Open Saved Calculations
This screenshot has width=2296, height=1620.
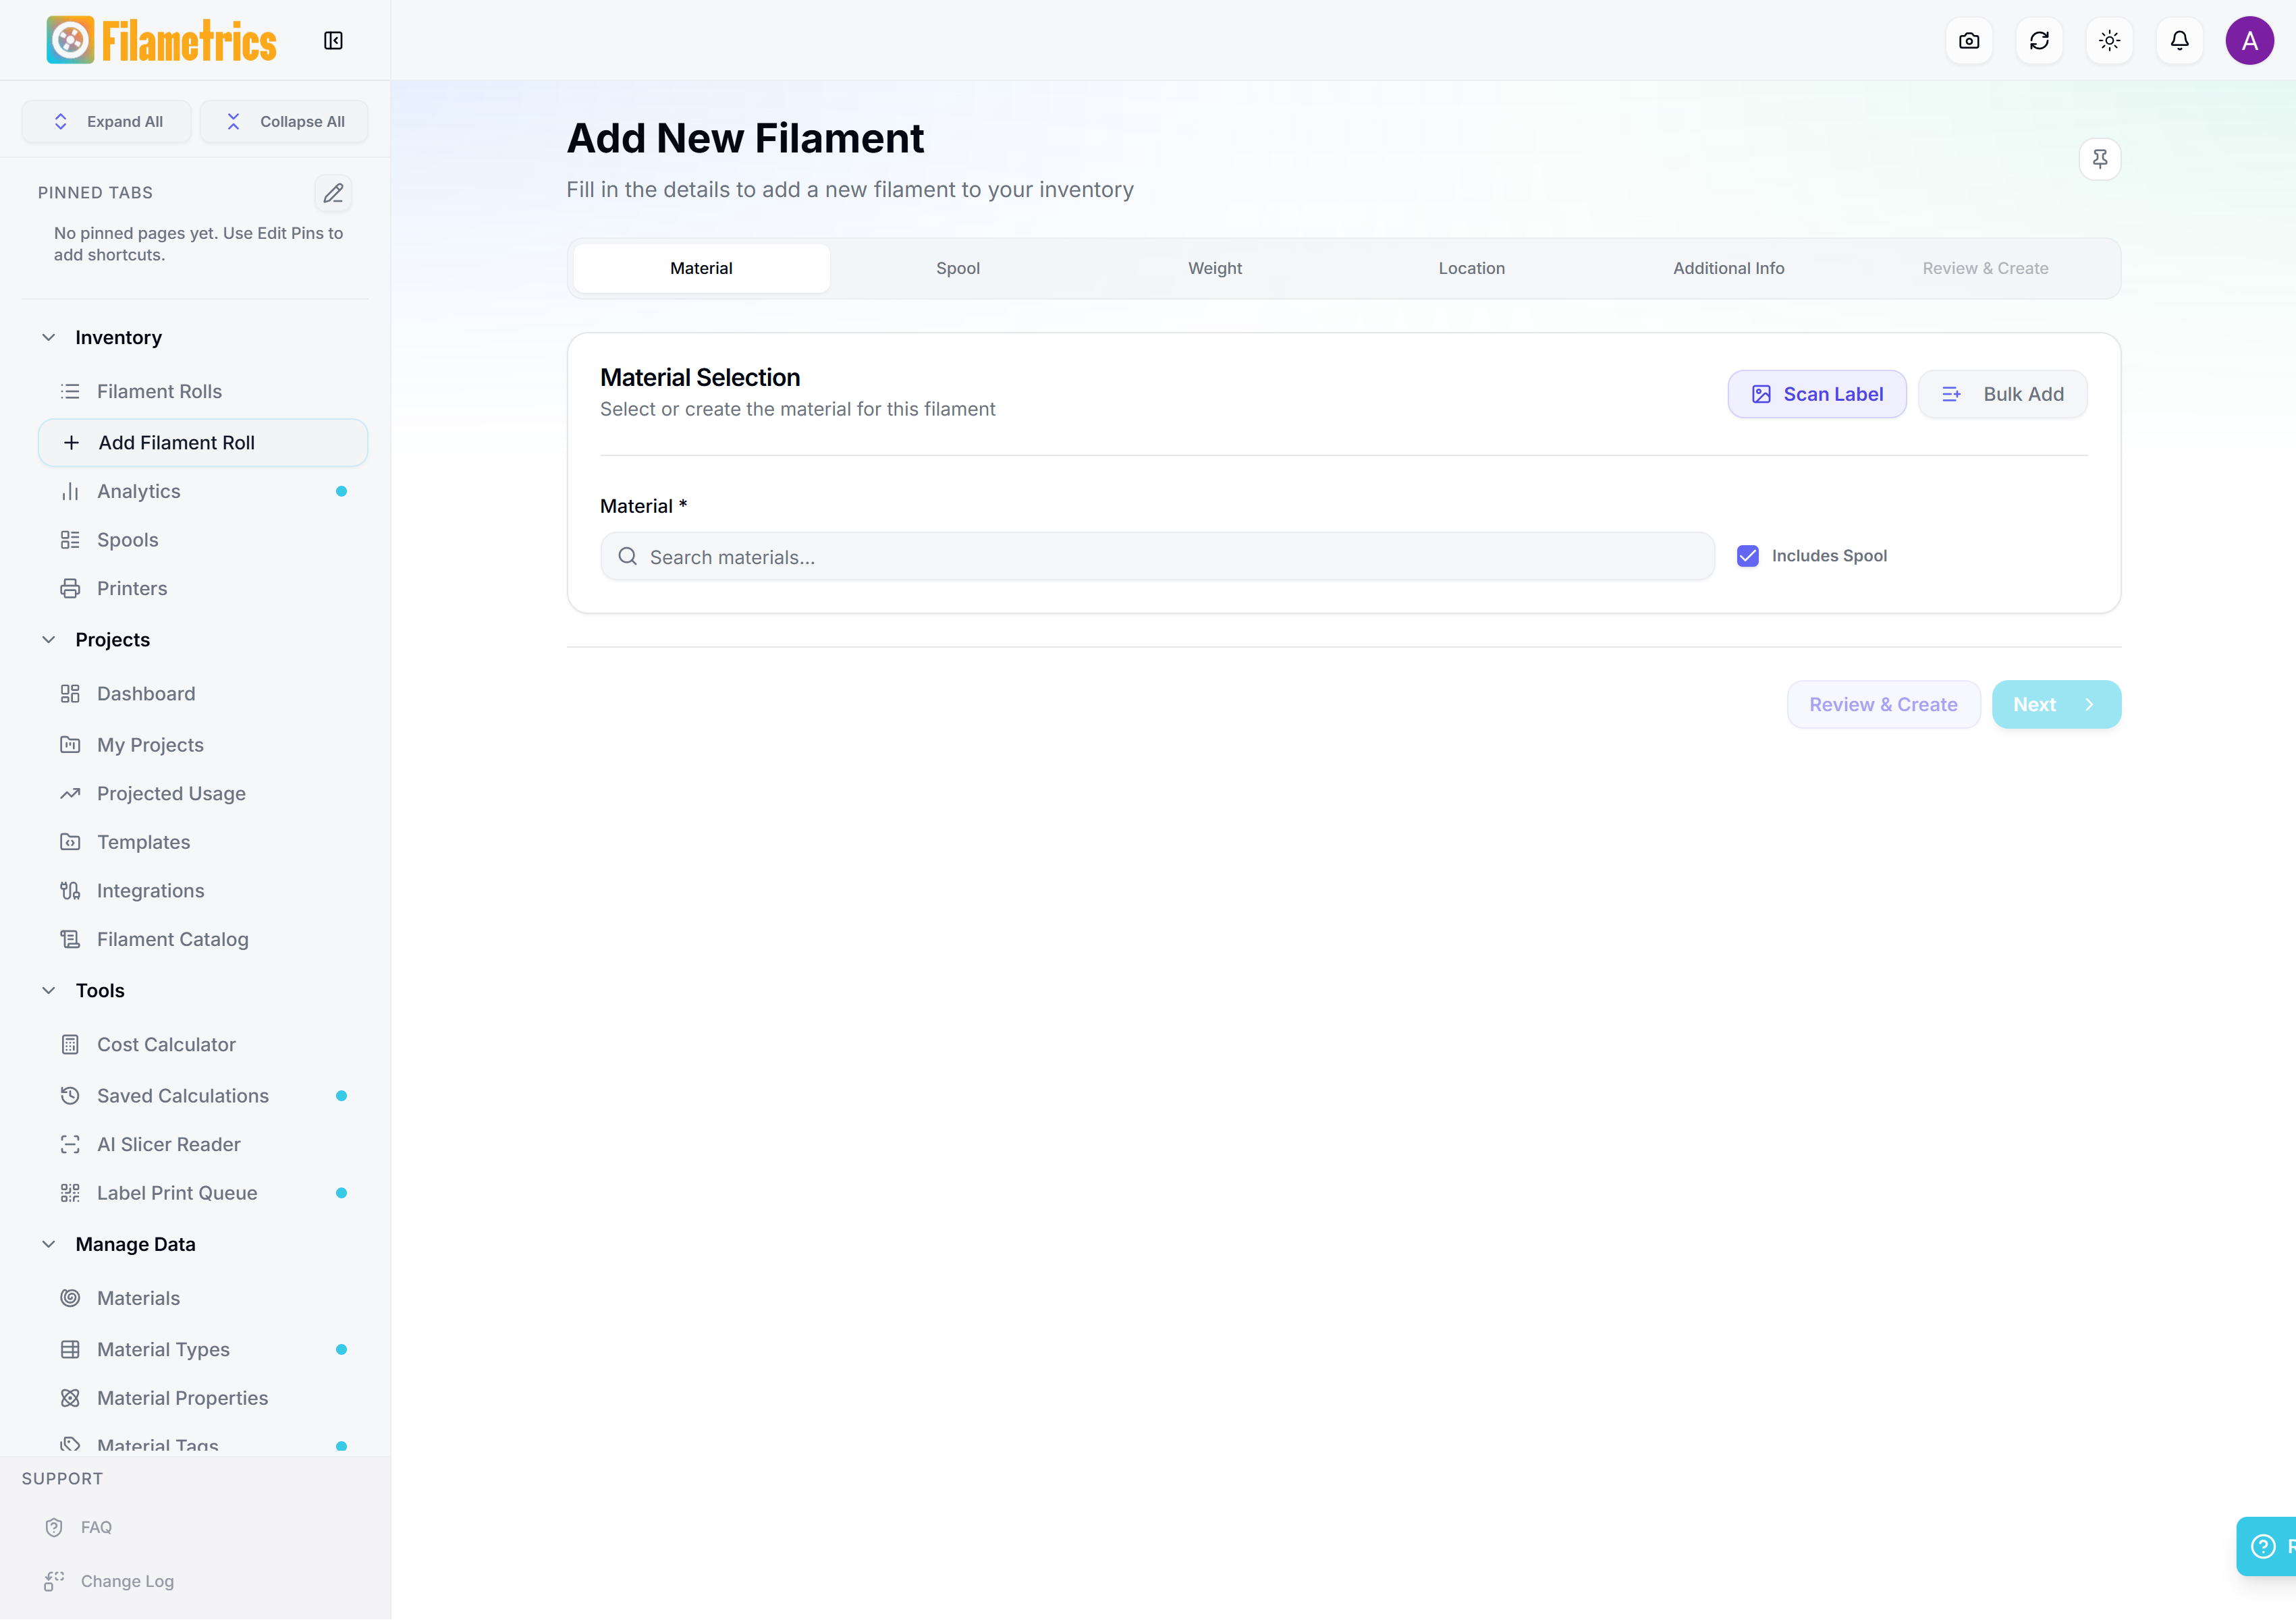(x=203, y=1095)
